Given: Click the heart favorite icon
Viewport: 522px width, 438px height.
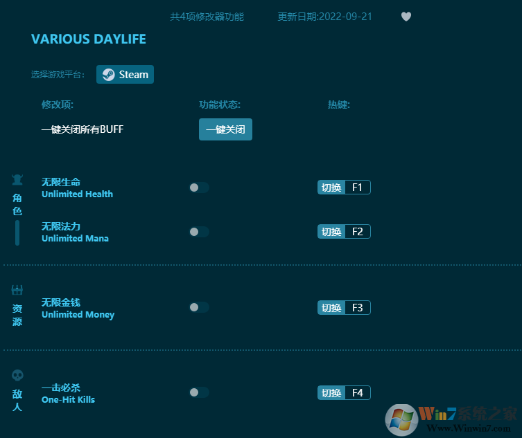Looking at the screenshot, I should click(x=406, y=17).
